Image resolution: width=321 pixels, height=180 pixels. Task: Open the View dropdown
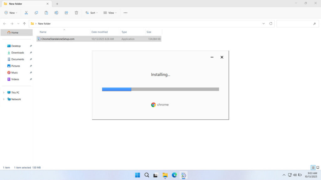coord(110,13)
